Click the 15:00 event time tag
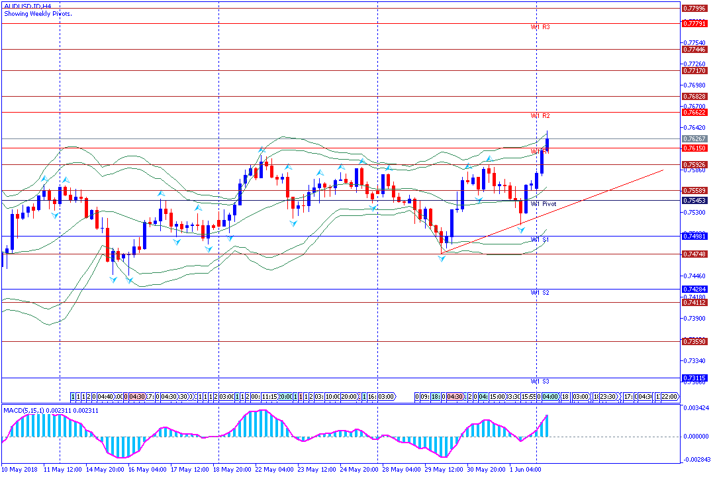 click(x=497, y=397)
